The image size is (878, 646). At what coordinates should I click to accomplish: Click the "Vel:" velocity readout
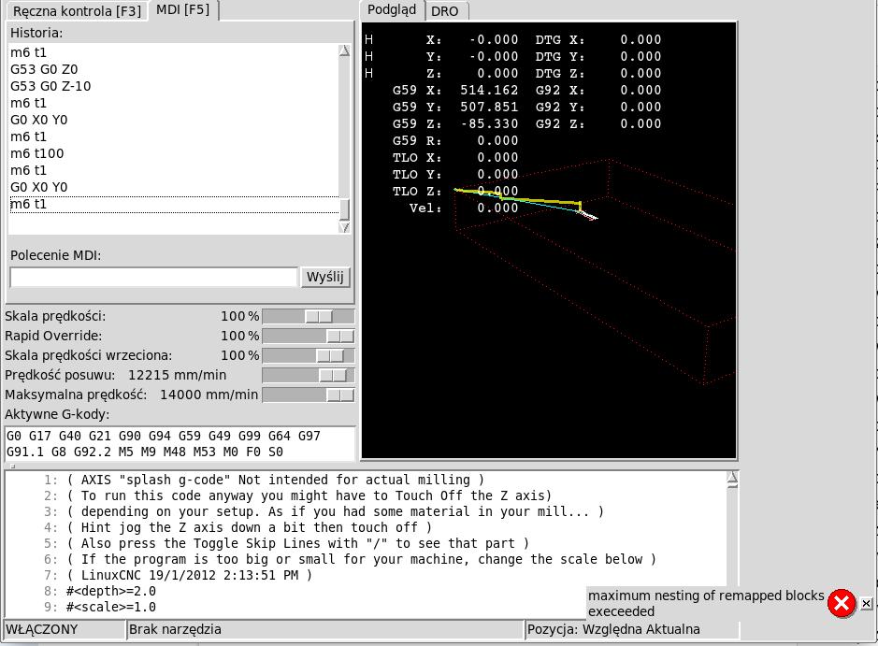pyautogui.click(x=464, y=208)
